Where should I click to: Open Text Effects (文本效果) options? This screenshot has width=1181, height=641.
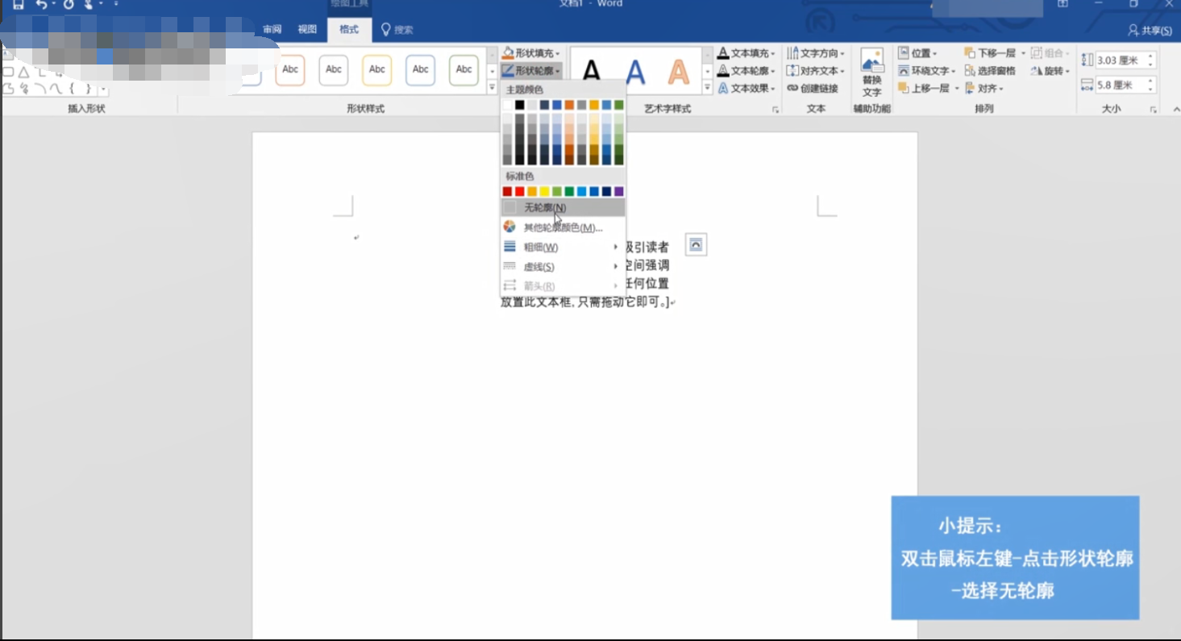click(x=746, y=89)
